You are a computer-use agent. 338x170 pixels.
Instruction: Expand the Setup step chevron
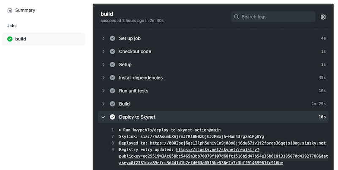pos(104,64)
